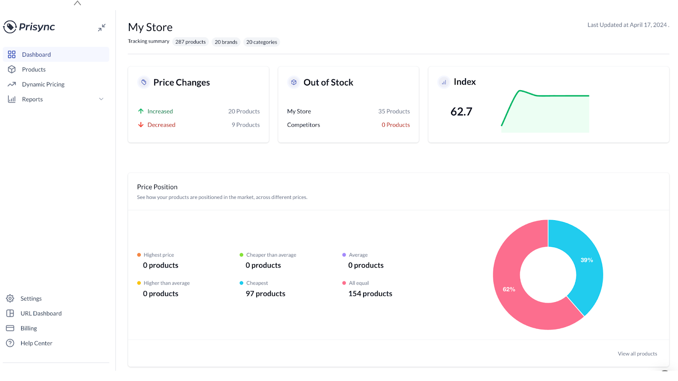Select Products in the sidebar menu
Image resolution: width=678 pixels, height=381 pixels.
33,69
